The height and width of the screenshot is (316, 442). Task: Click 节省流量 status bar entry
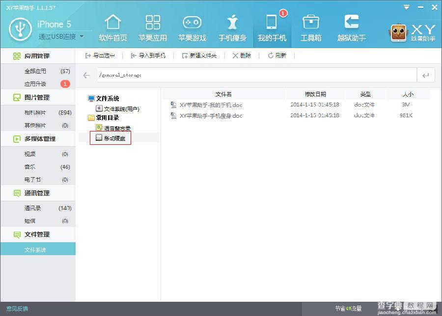click(x=348, y=309)
